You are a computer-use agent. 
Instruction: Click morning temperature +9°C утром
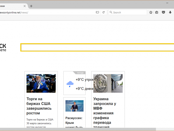(85, 80)
